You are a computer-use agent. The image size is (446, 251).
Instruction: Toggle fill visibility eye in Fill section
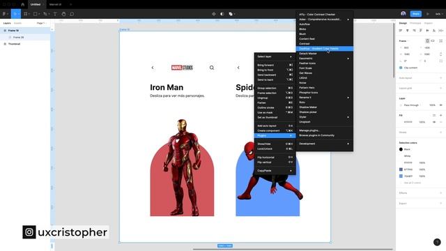434,122
